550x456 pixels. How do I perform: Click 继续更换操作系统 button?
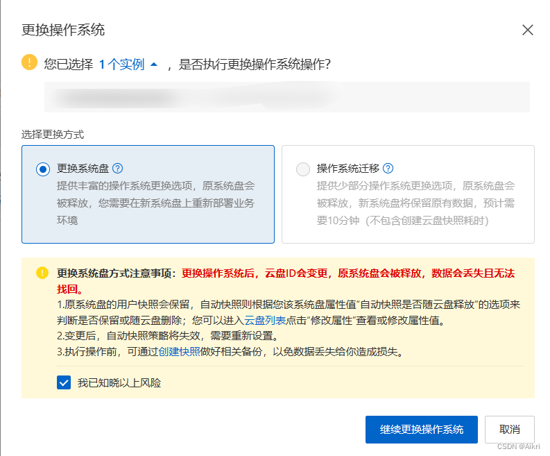[421, 430]
